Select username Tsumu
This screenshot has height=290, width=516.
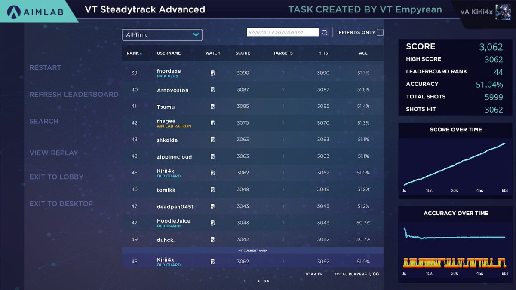[166, 107]
